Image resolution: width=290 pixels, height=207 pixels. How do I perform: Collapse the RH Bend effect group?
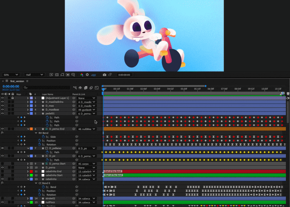click(36, 133)
